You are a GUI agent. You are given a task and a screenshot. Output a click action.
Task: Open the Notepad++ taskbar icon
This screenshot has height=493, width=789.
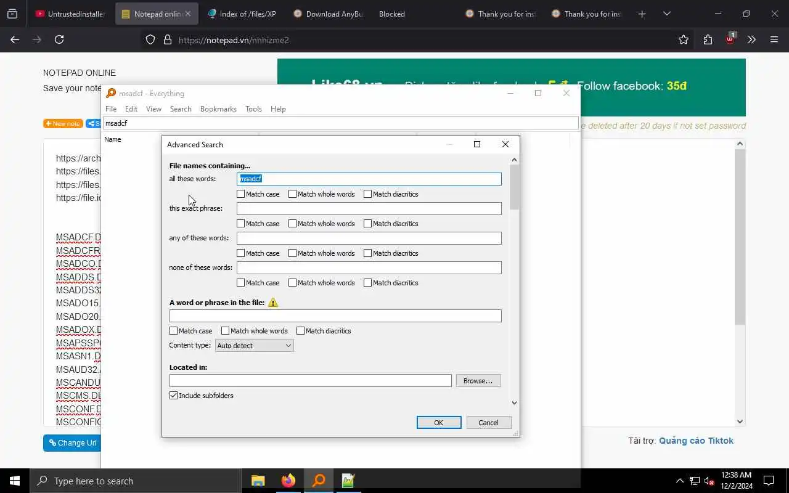pyautogui.click(x=348, y=481)
